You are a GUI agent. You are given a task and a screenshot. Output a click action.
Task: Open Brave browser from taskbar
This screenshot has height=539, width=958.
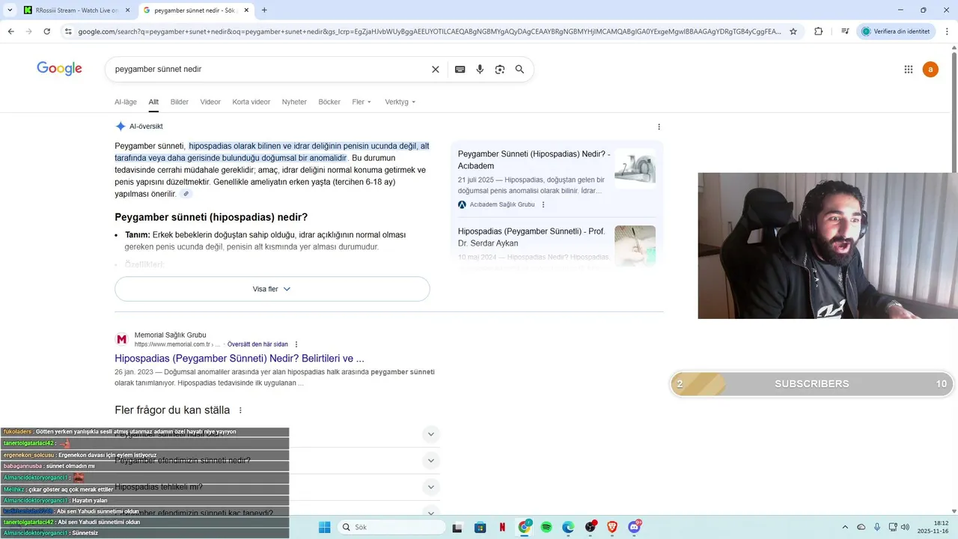click(x=612, y=527)
